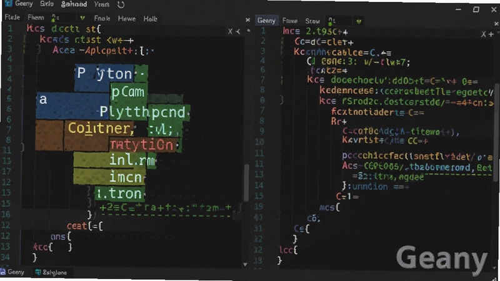Screen dimensions: 500x281
Task: Click the arrow icon next to left editor X
Action: pyautogui.click(x=238, y=32)
